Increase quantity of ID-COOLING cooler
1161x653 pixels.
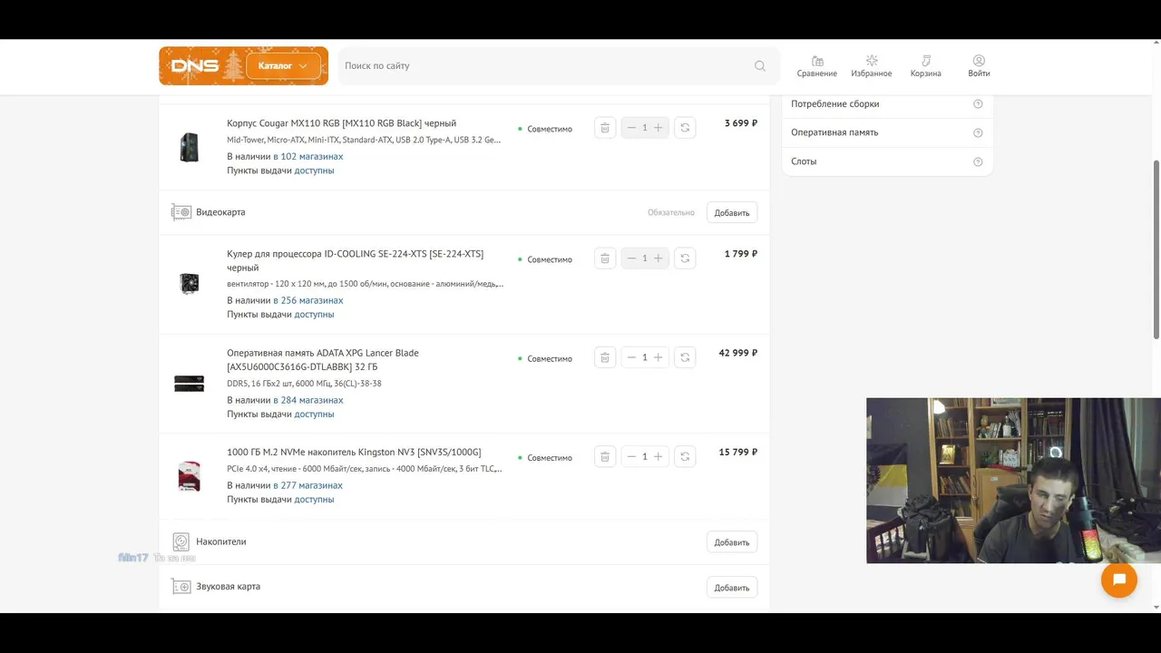[x=659, y=258]
